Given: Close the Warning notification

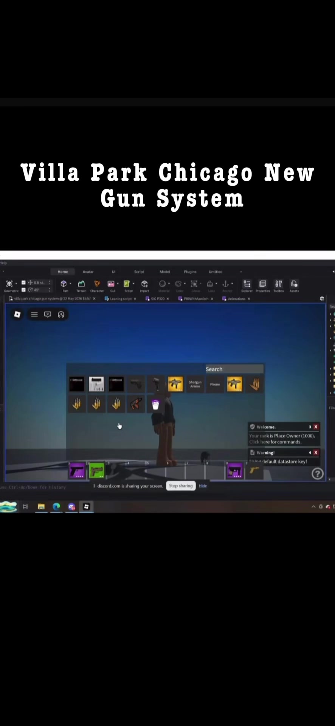Looking at the screenshot, I should click(316, 453).
